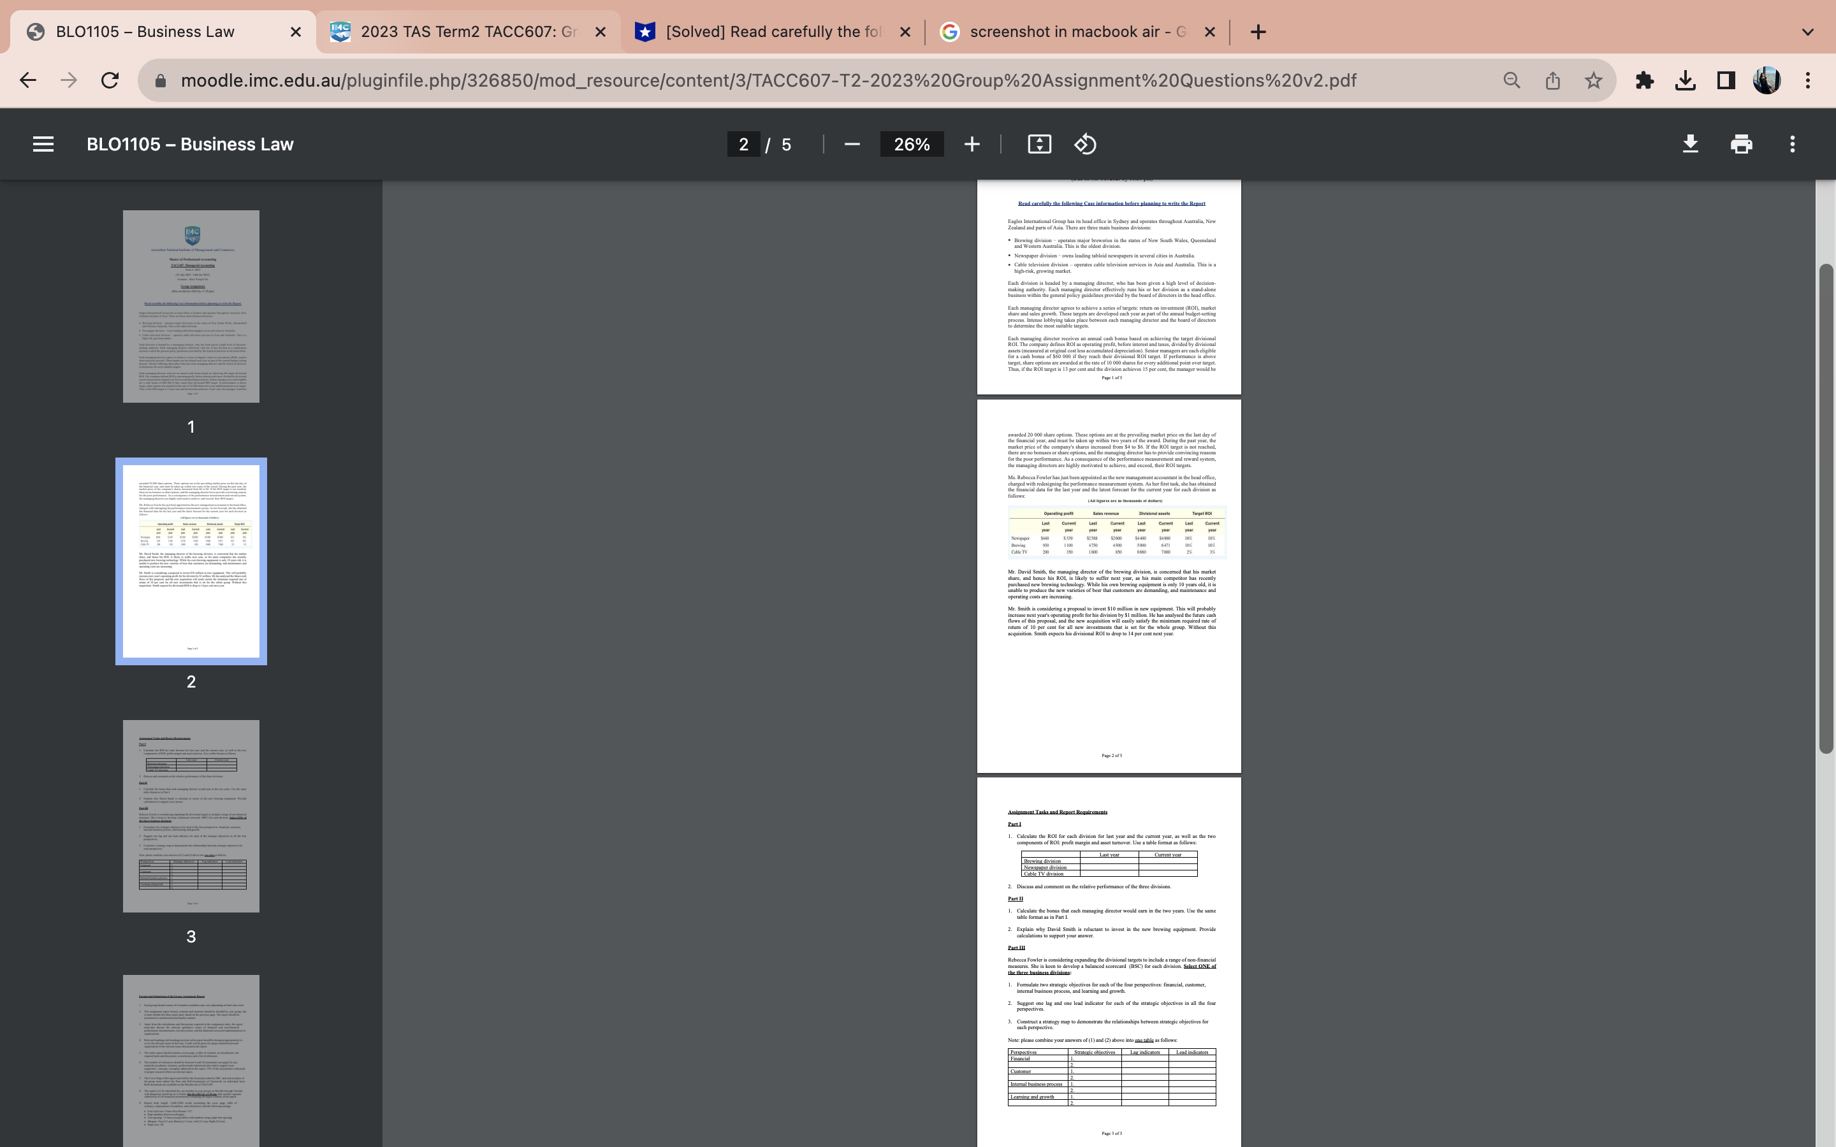Open the PDF sidebar hamburger menu
Viewport: 1836px width, 1147px height.
(x=43, y=143)
